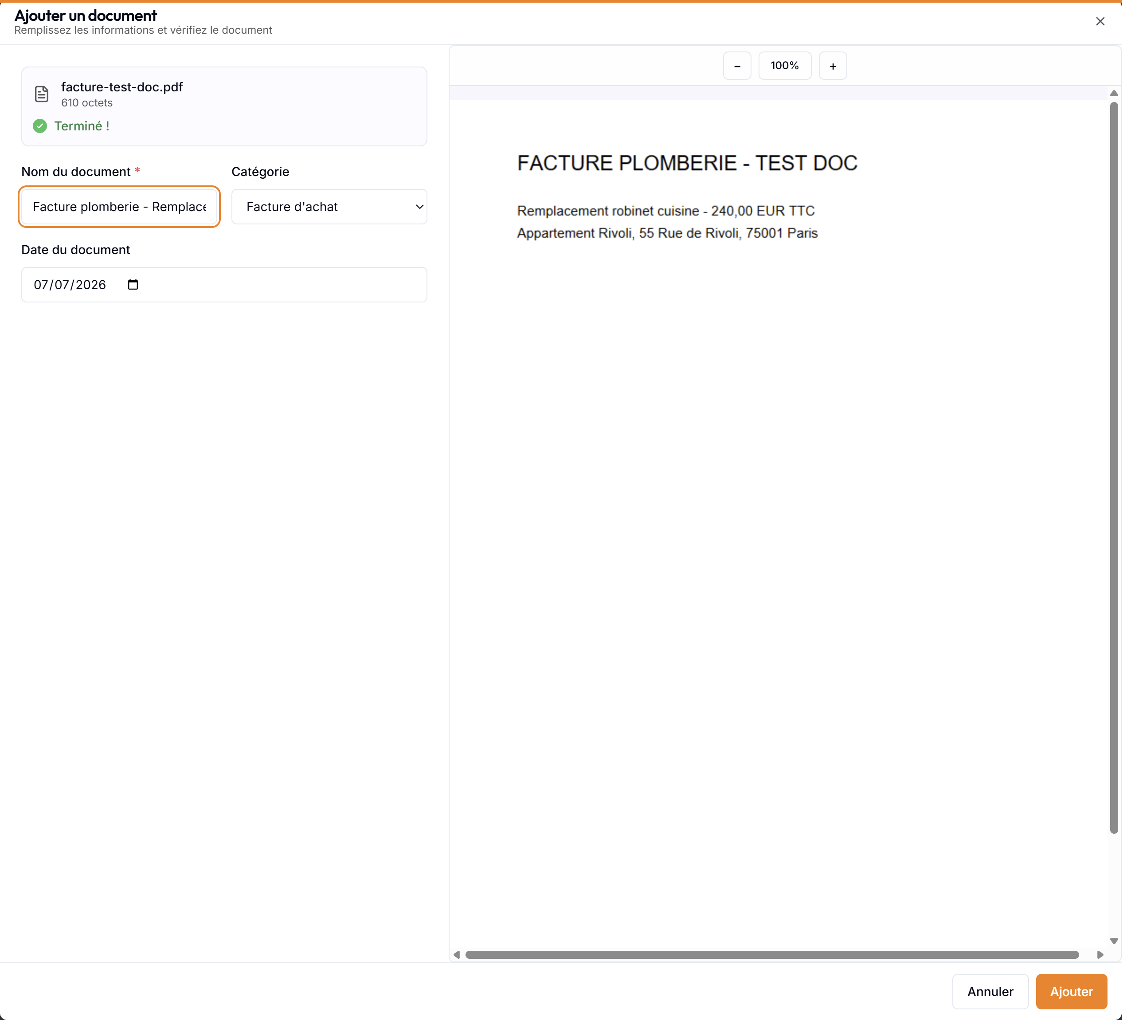Click the preview scroll up arrow
This screenshot has width=1135, height=1020.
click(1114, 93)
